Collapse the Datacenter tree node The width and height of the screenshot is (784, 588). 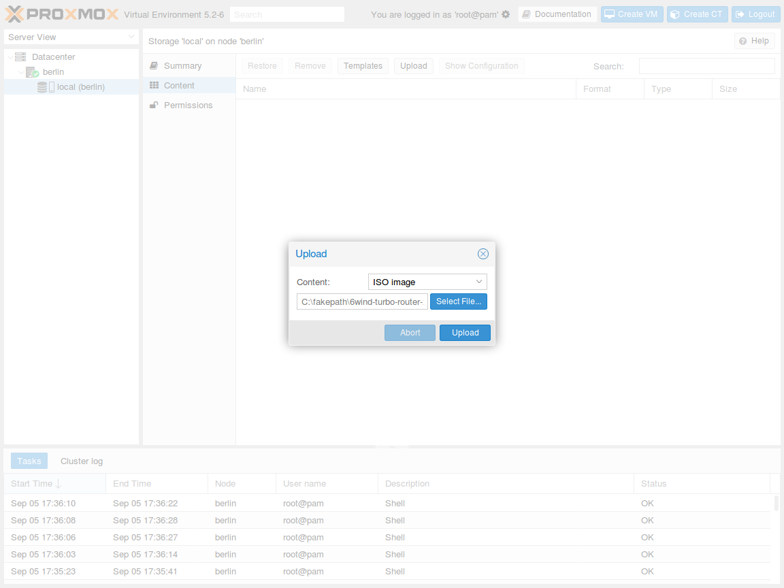coord(10,58)
